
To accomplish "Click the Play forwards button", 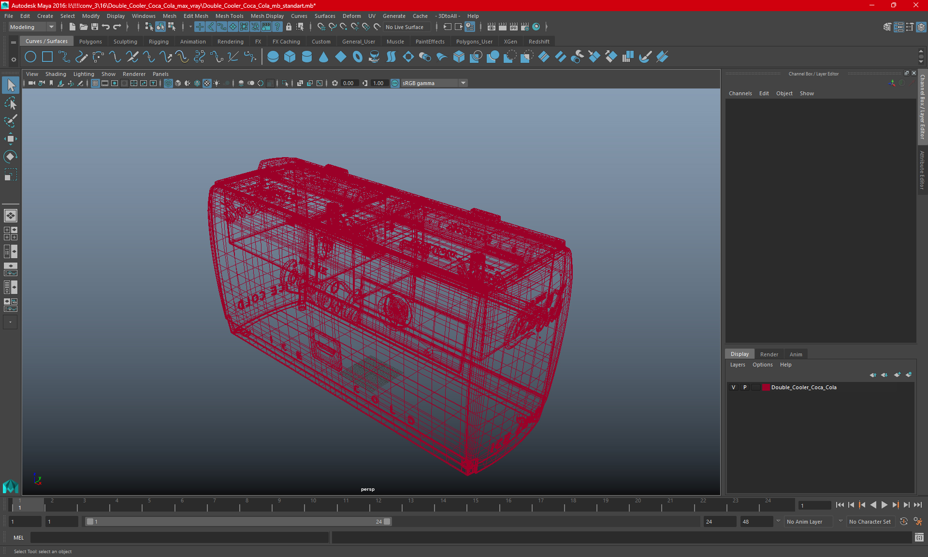I will 884,505.
